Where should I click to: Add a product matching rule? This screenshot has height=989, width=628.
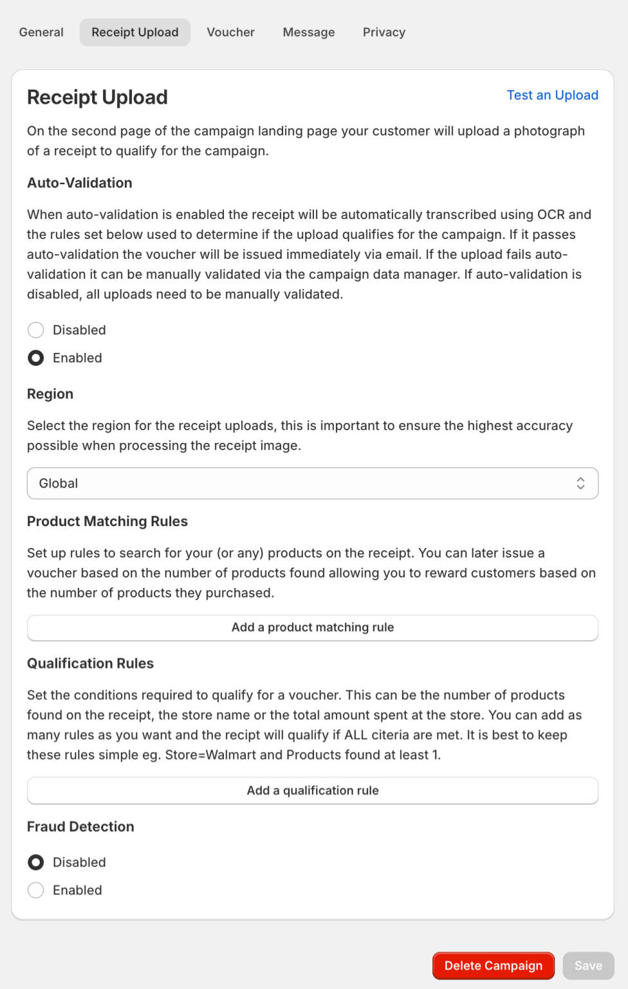(x=313, y=628)
